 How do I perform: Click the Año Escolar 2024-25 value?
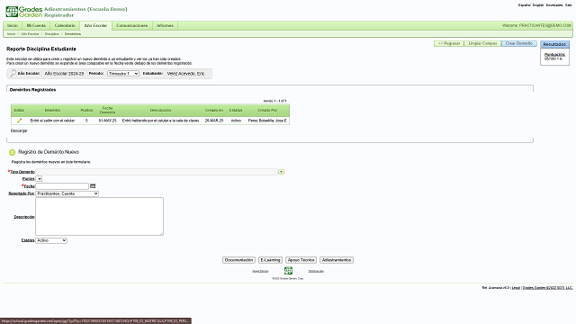(64, 74)
